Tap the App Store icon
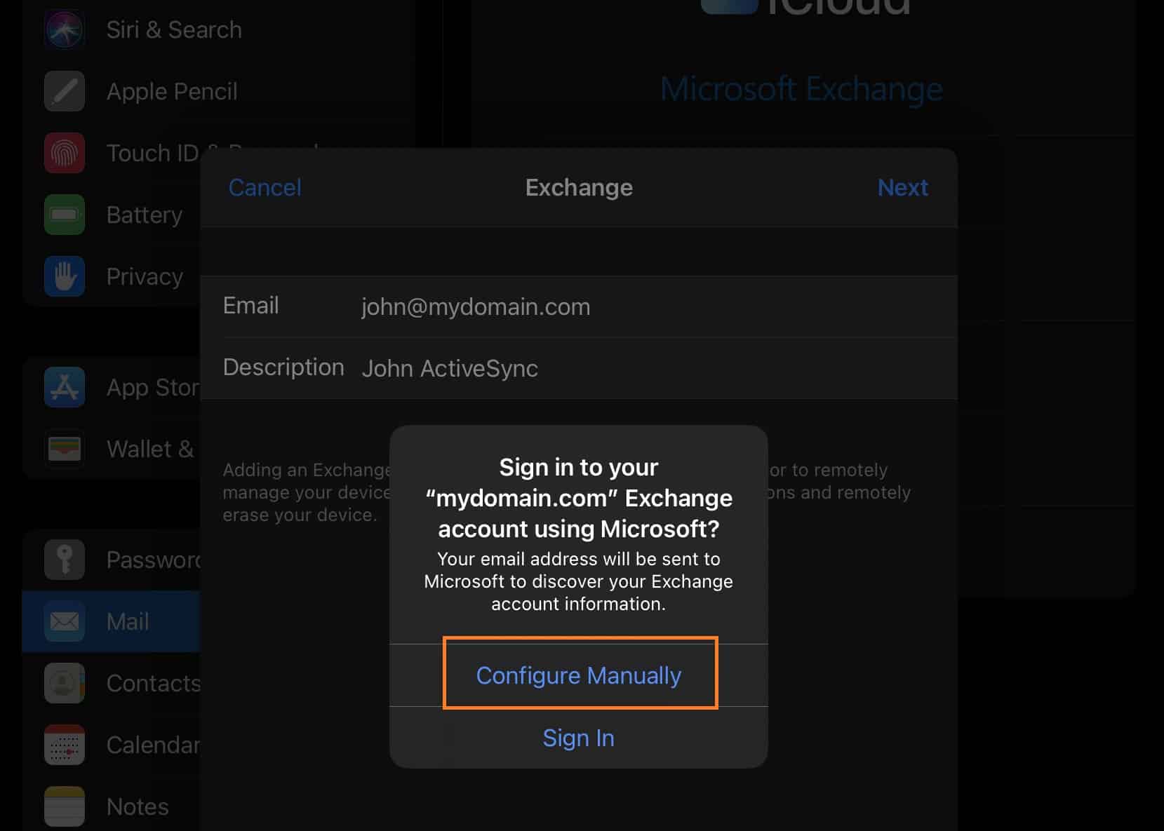Screen dimensions: 1164x831 65,387
